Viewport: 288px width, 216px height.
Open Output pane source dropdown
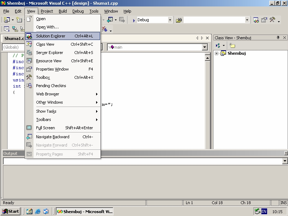click(x=285, y=161)
